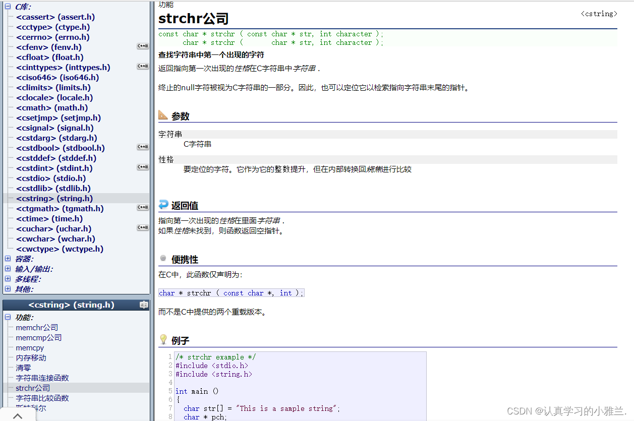This screenshot has height=421, width=634.
Task: Click the <cstring> link at top right
Action: (x=599, y=14)
